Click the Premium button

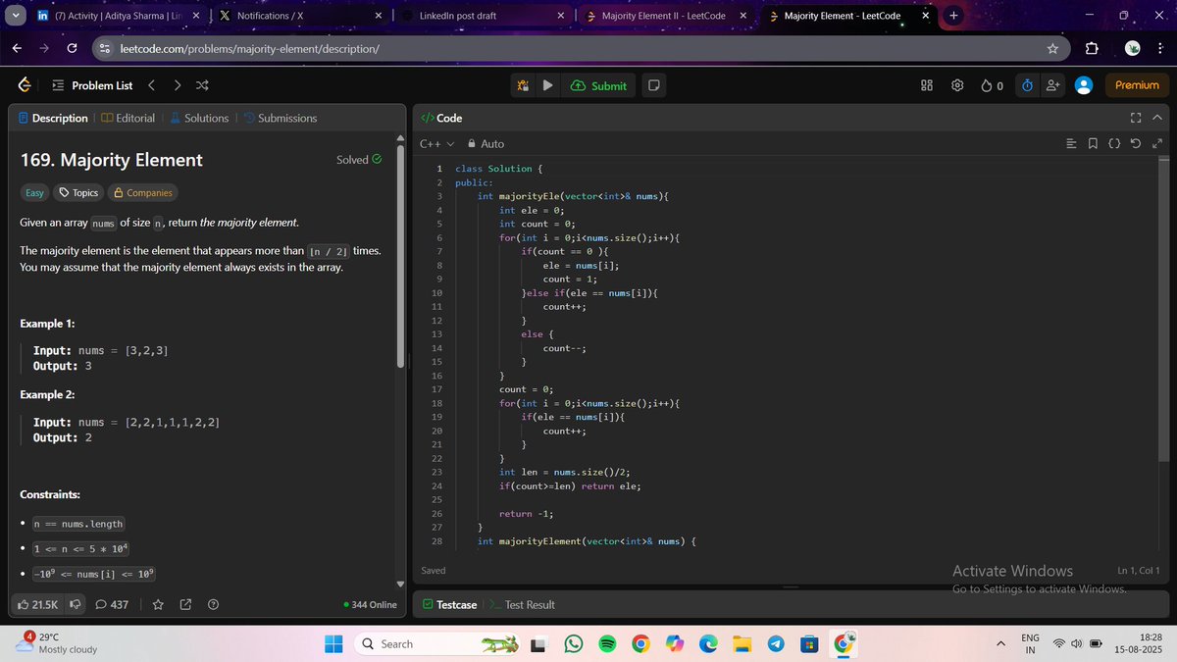pyautogui.click(x=1137, y=85)
